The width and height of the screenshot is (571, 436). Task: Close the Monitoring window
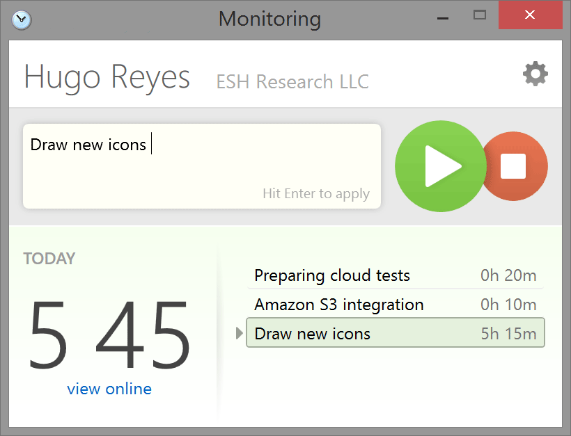coord(530,15)
